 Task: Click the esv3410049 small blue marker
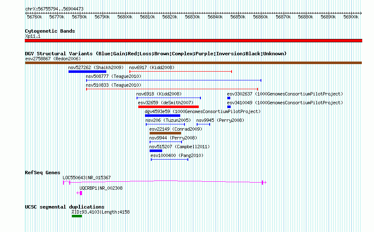pyautogui.click(x=229, y=107)
